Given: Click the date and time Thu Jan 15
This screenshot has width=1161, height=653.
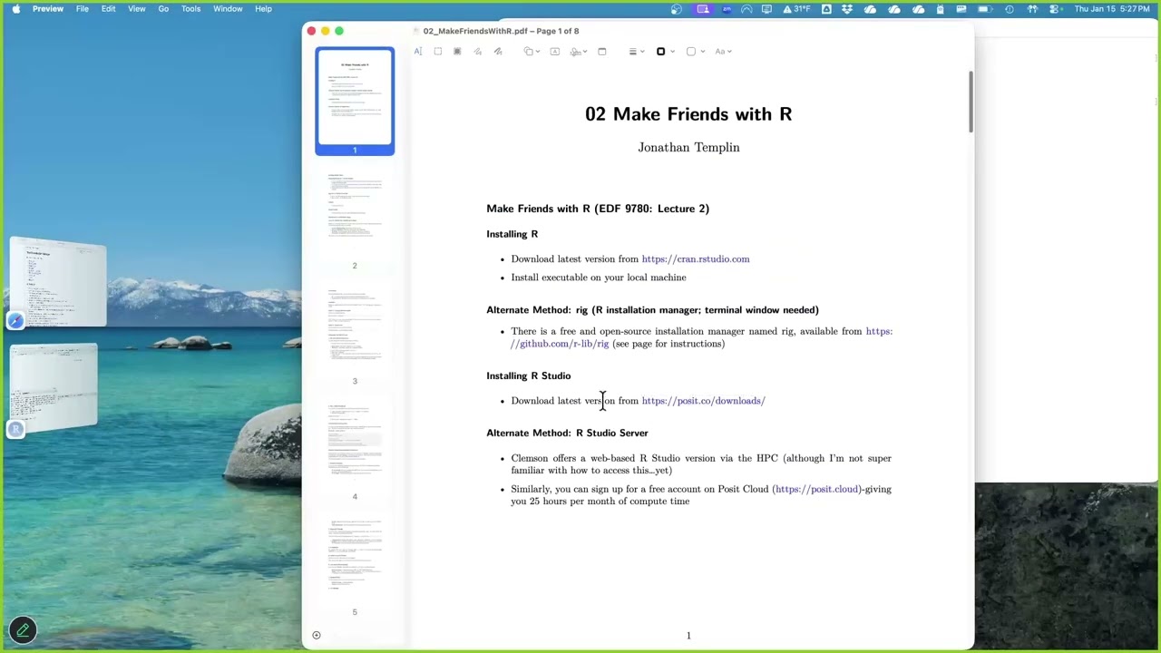Looking at the screenshot, I should point(1112,9).
